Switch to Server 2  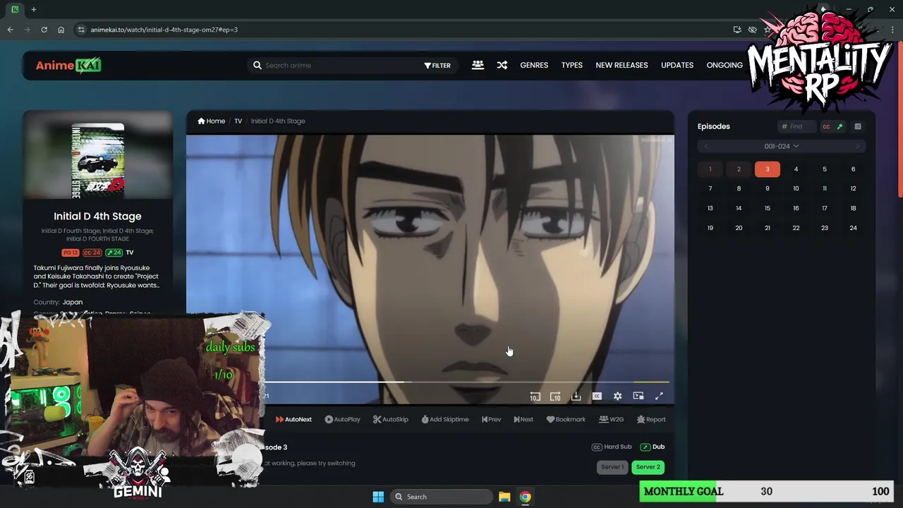point(648,467)
